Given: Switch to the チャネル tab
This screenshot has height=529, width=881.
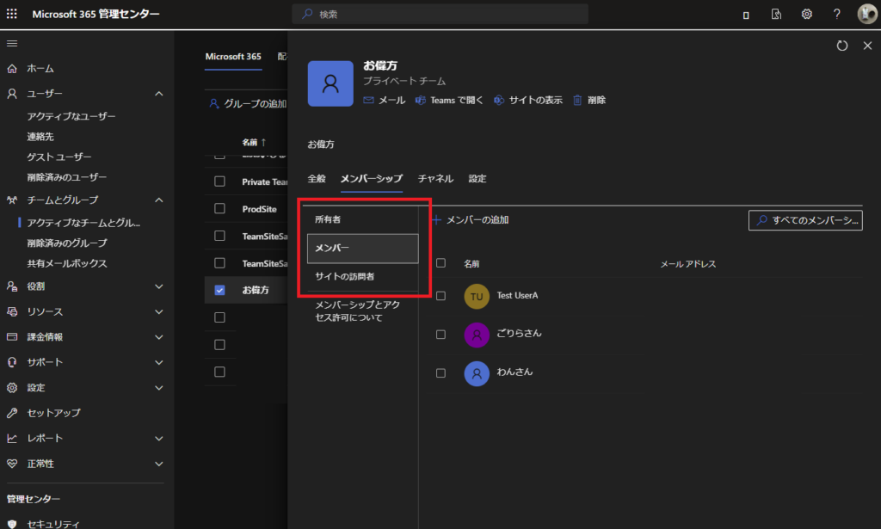Looking at the screenshot, I should click(435, 179).
